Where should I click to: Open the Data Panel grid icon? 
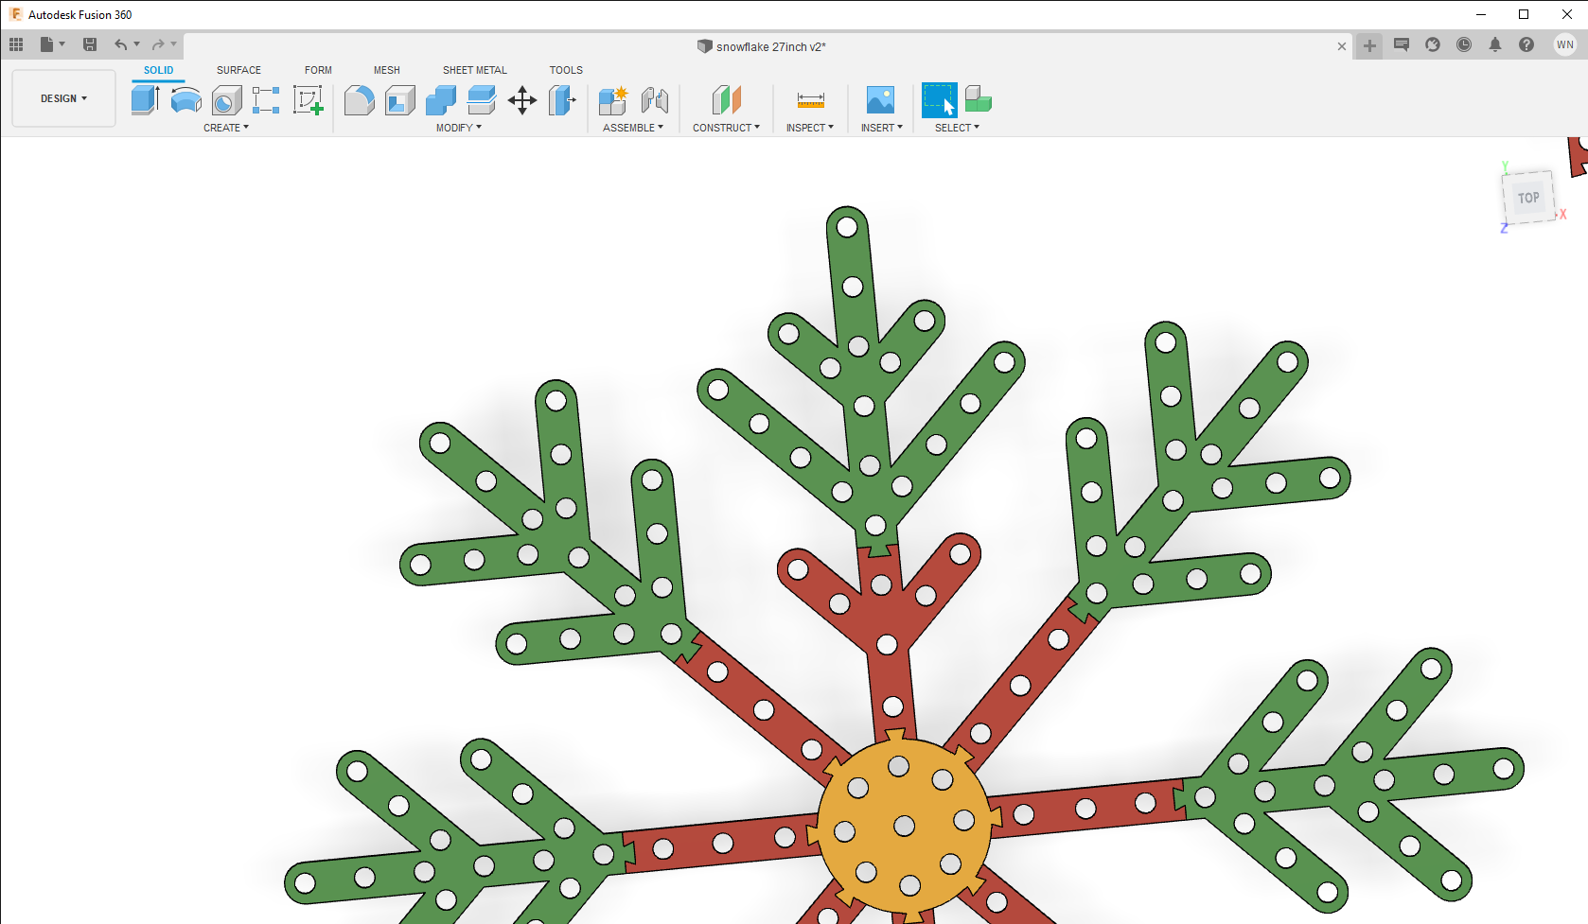click(16, 44)
